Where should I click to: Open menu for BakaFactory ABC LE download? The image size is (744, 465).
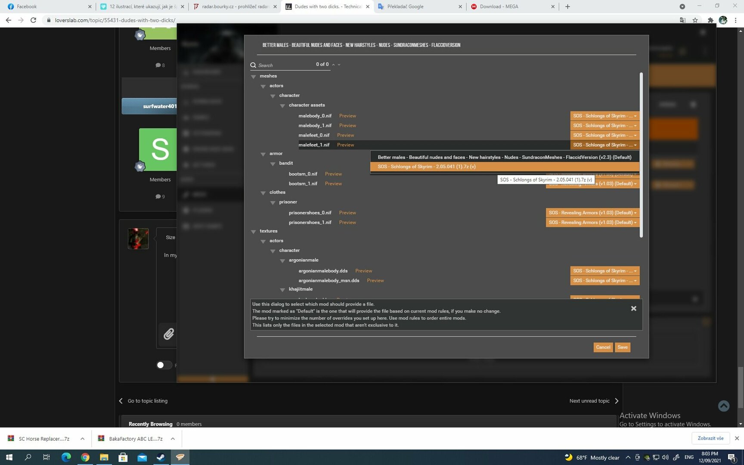pos(173,439)
